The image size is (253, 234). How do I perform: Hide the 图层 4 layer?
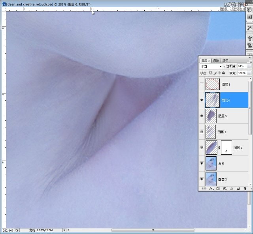coord(202,131)
